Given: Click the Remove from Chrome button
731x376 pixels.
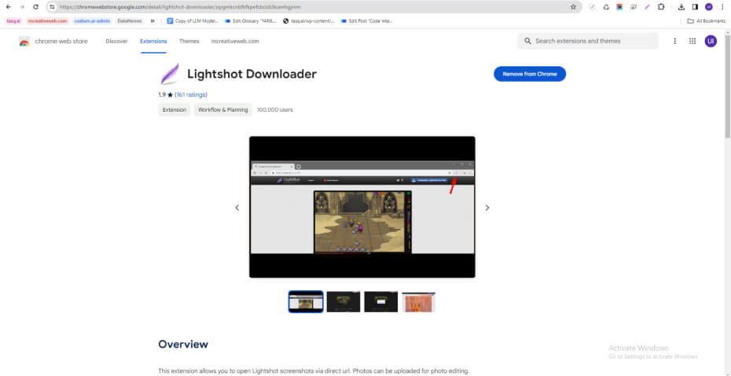Looking at the screenshot, I should click(x=530, y=74).
